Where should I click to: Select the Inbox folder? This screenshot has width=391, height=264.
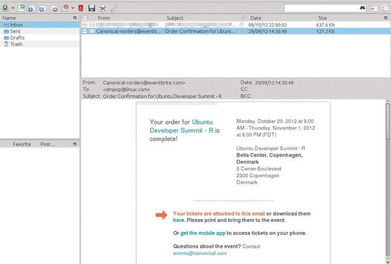(40, 25)
